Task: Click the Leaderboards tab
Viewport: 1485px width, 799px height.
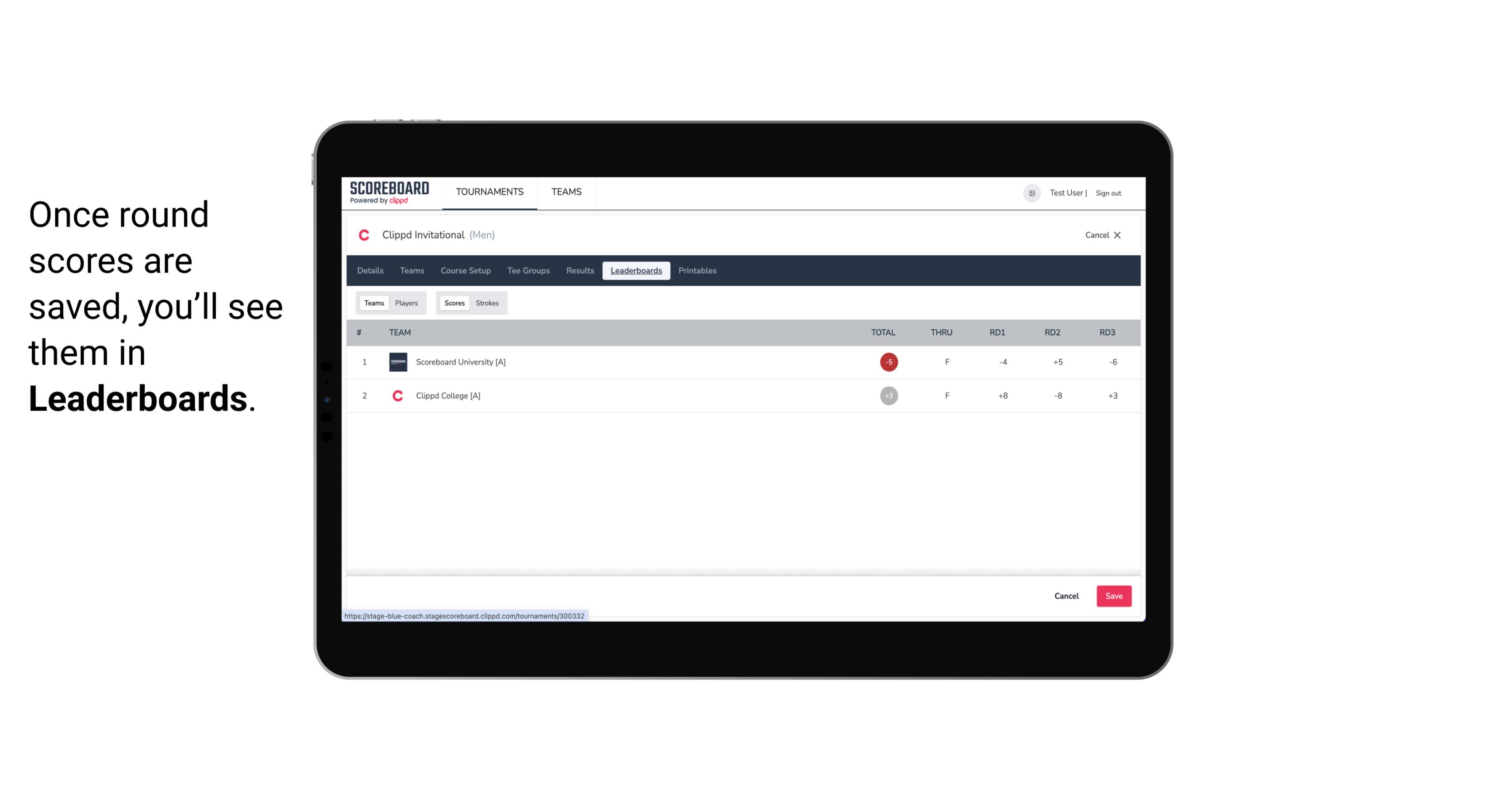Action: tap(636, 271)
